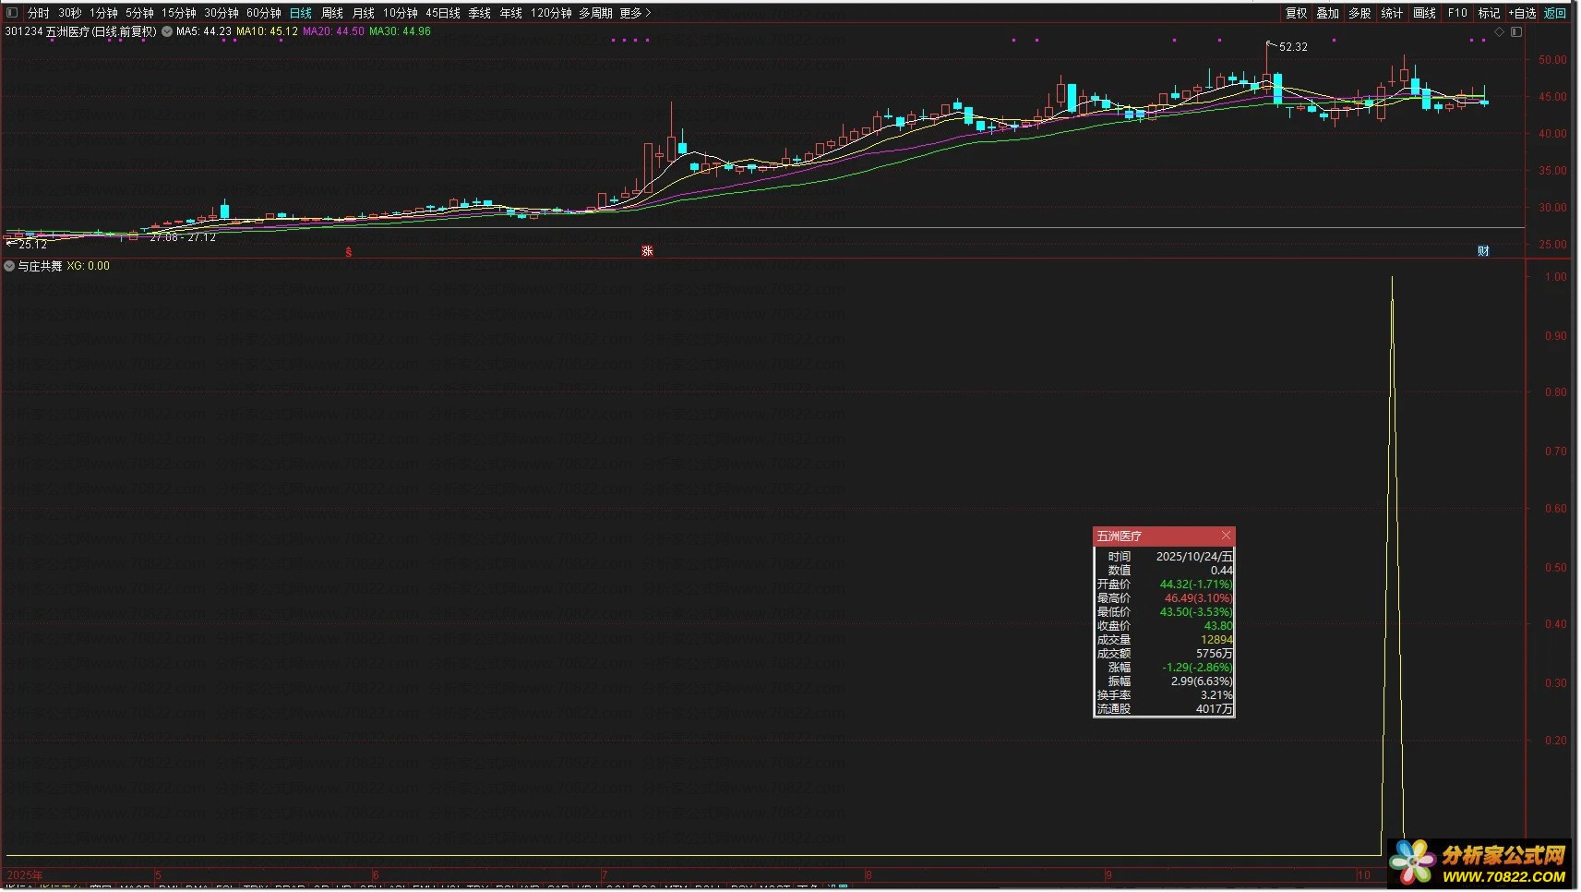Click the MA30: 44.96 indicator label
The height and width of the screenshot is (892, 1581).
[401, 31]
